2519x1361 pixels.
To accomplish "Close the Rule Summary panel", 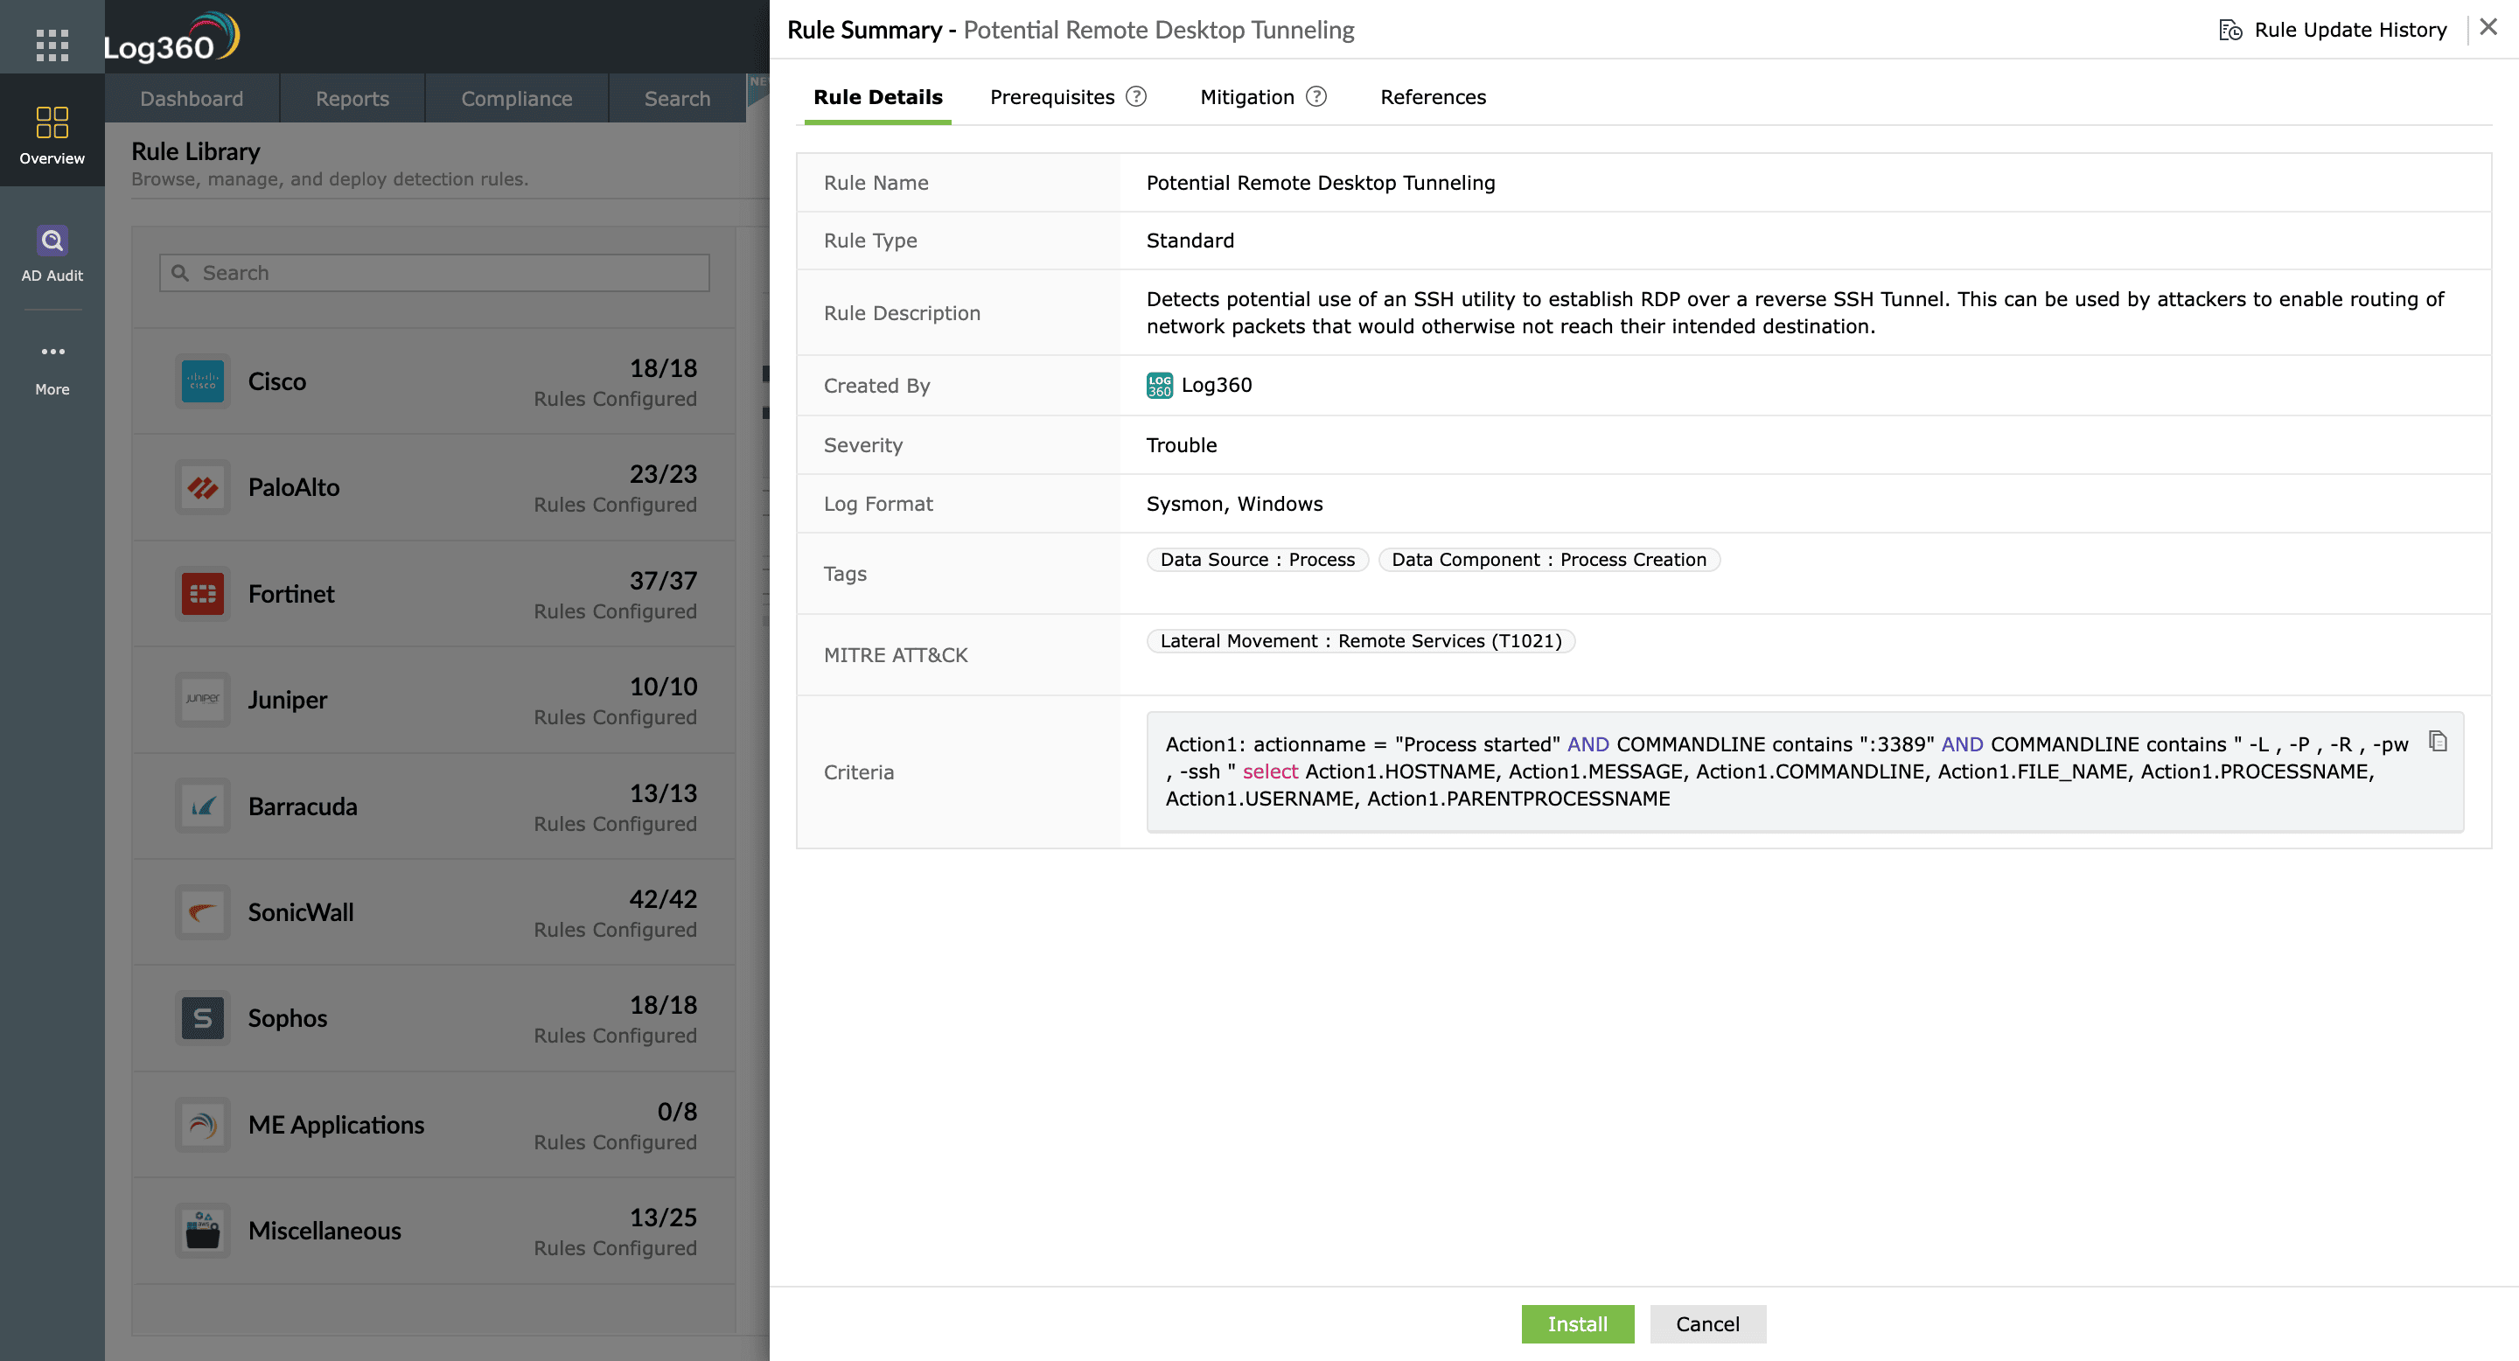I will coord(2488,27).
